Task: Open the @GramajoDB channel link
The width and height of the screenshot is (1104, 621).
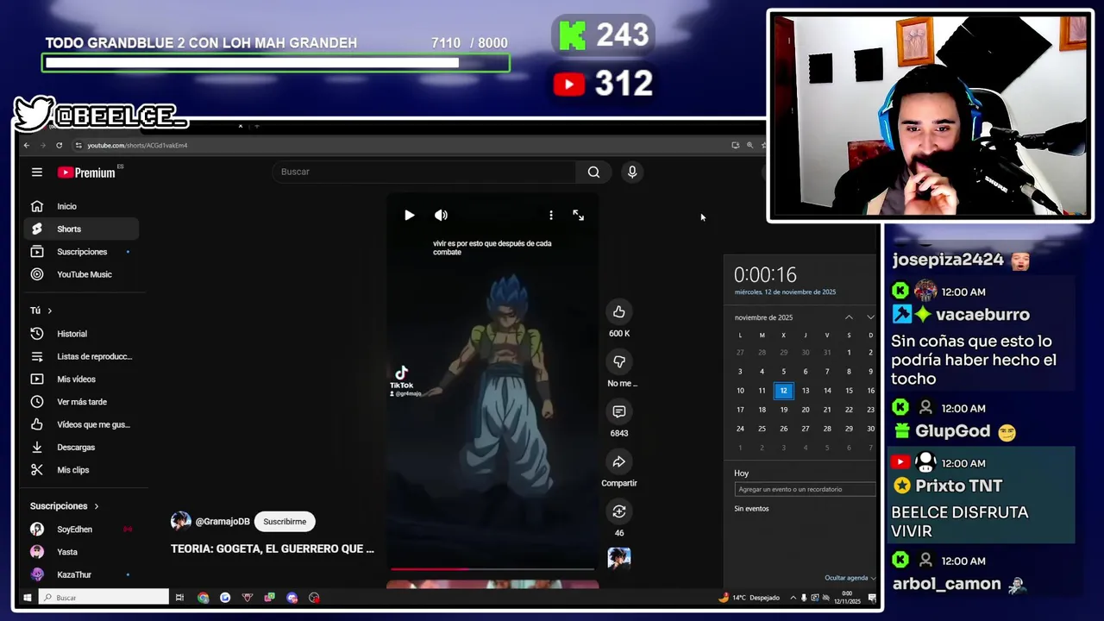Action: coord(223,521)
